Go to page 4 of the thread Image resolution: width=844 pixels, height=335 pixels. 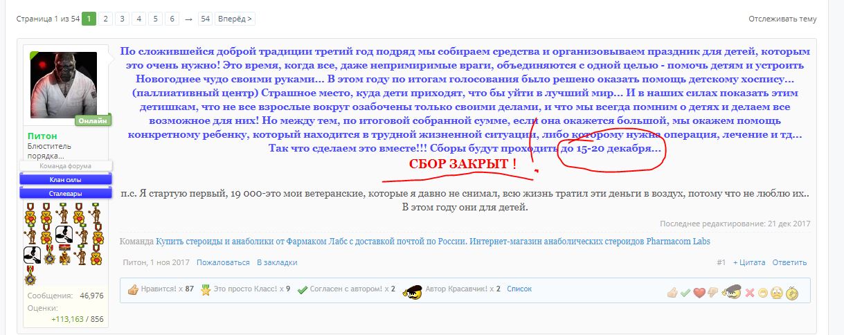(138, 19)
